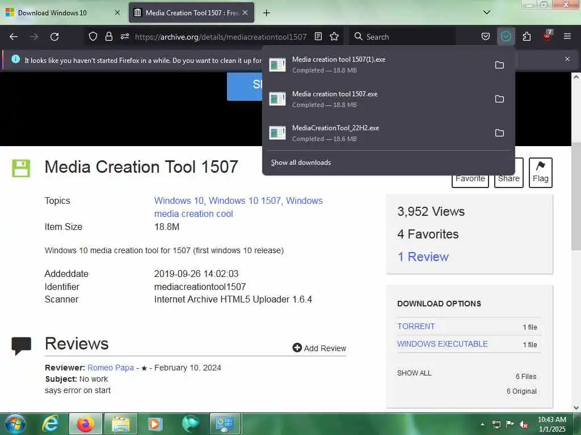Open Action Center flag tray icon
Image resolution: width=581 pixels, height=435 pixels.
pyautogui.click(x=510, y=424)
